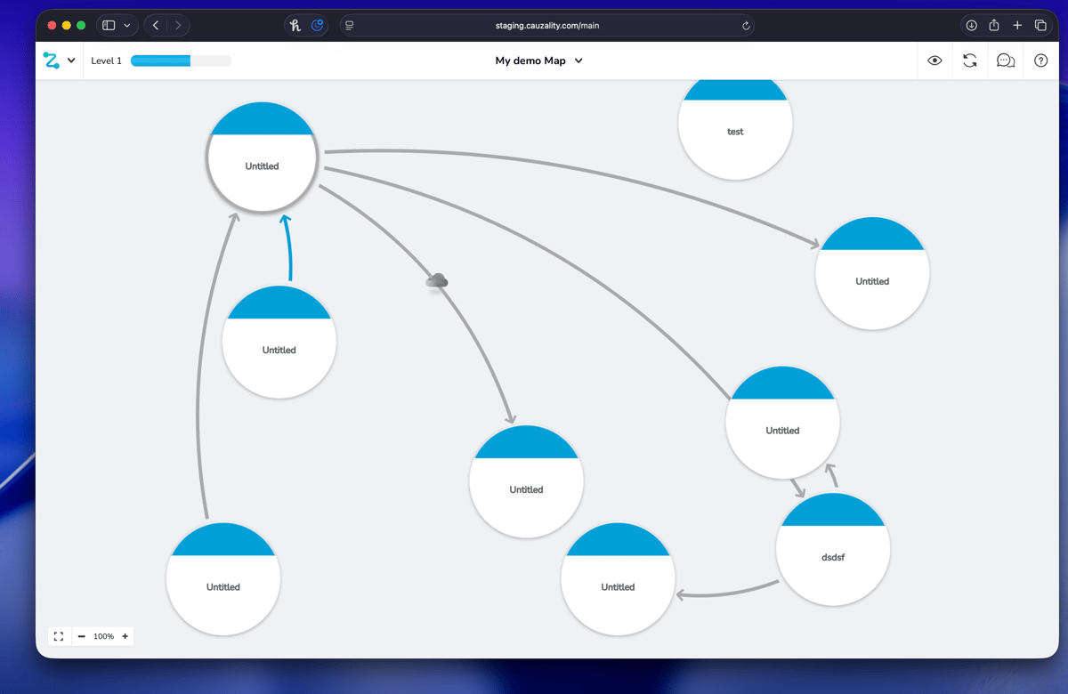1068x694 pixels.
Task: Go forward with Safari forward arrow
Action: tap(178, 26)
